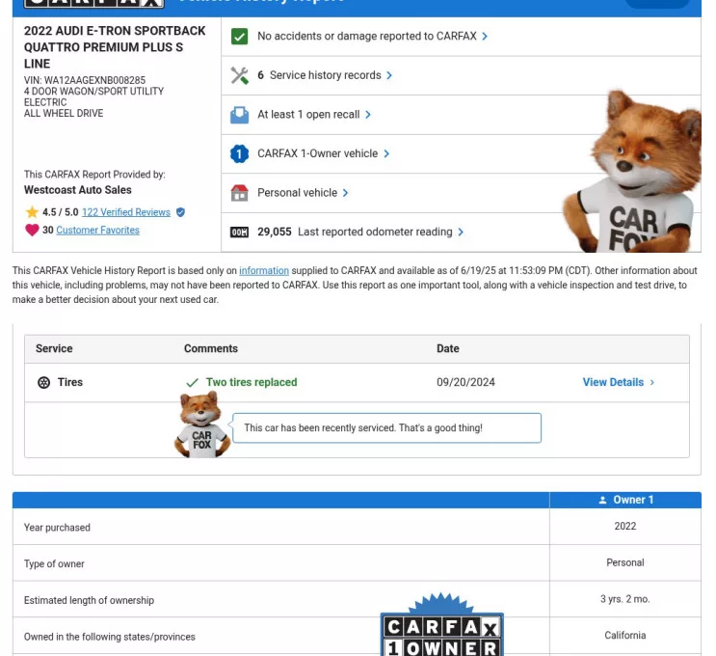Click the wrench service history icon
Viewport: 716px width, 656px height.
point(239,75)
